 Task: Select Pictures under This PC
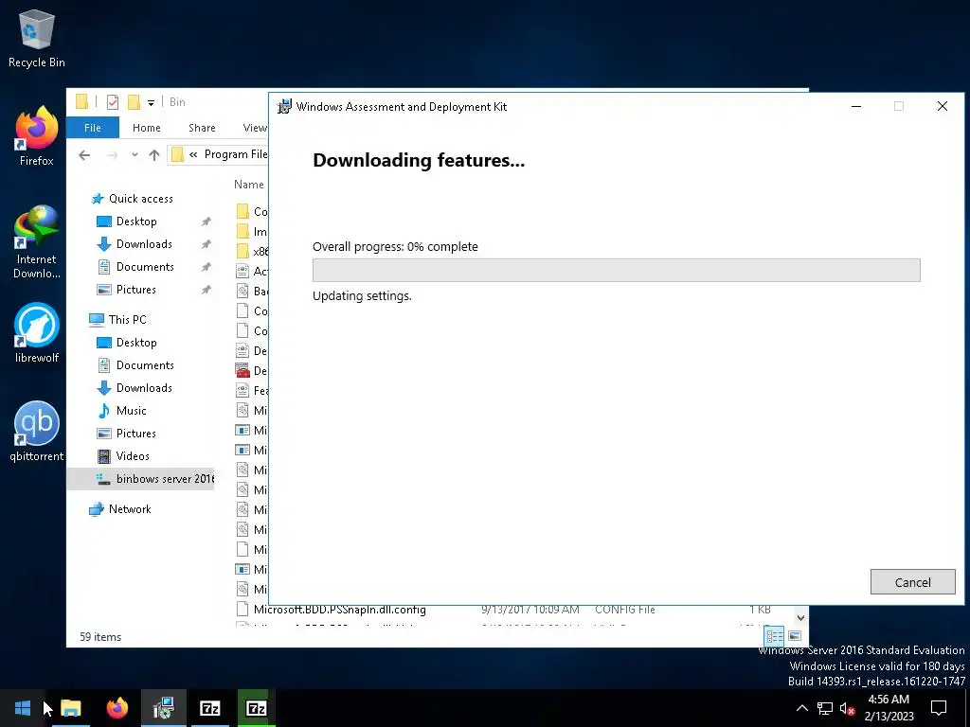[135, 434]
